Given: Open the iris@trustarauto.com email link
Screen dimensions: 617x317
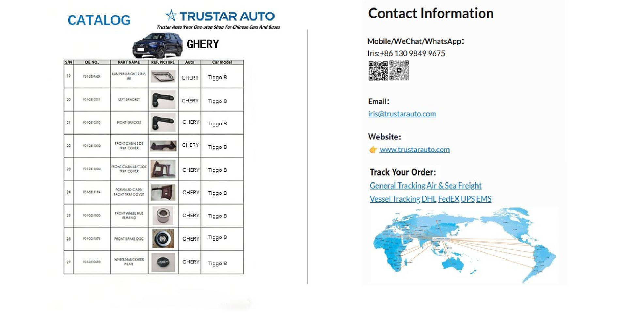Looking at the screenshot, I should pyautogui.click(x=402, y=114).
